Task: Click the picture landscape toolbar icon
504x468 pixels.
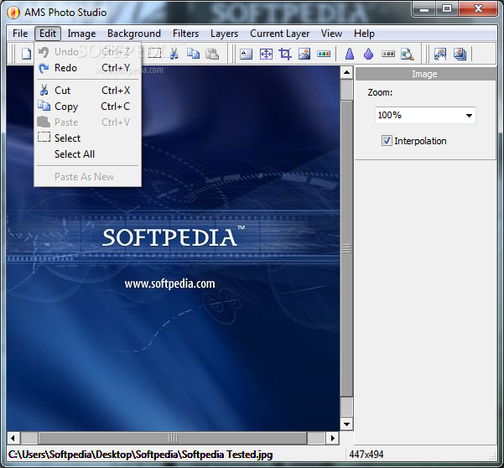Action: [304, 54]
